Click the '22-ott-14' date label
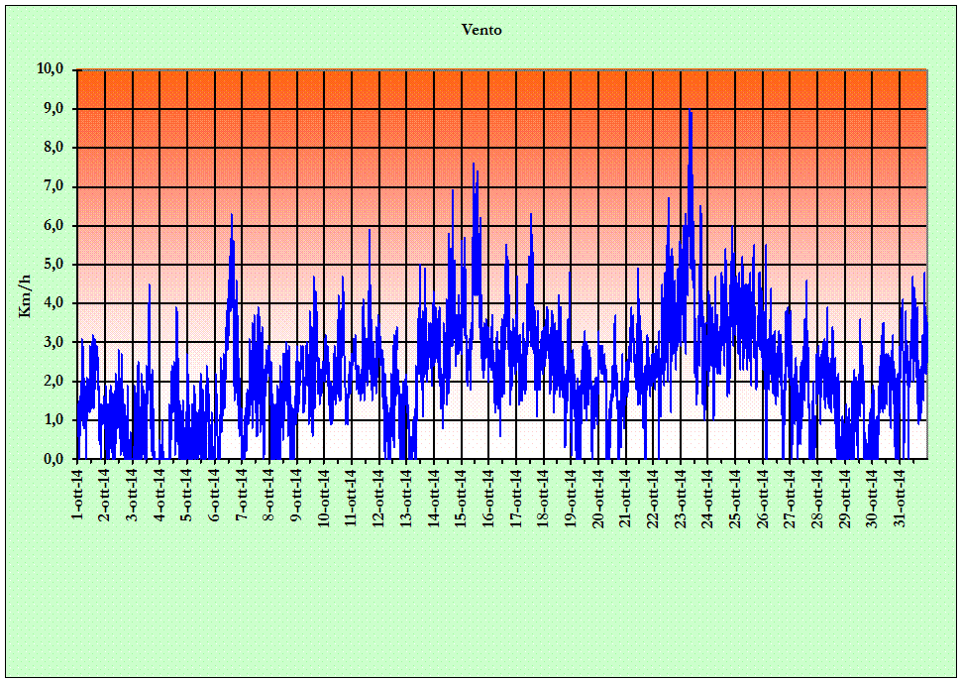The image size is (960, 681). 653,498
